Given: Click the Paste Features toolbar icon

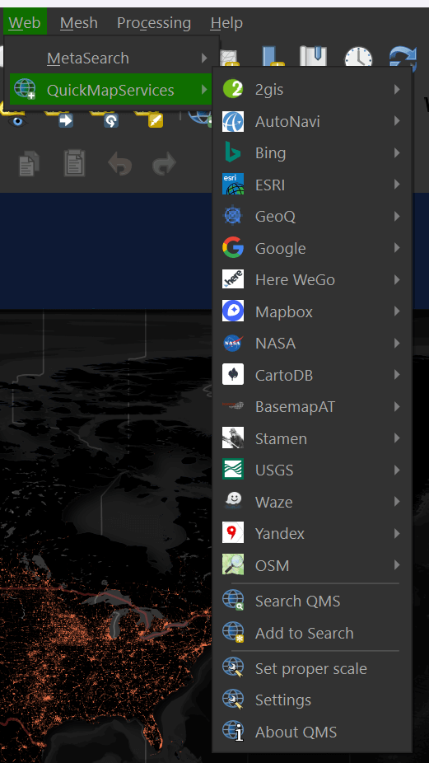Looking at the screenshot, I should pos(74,163).
